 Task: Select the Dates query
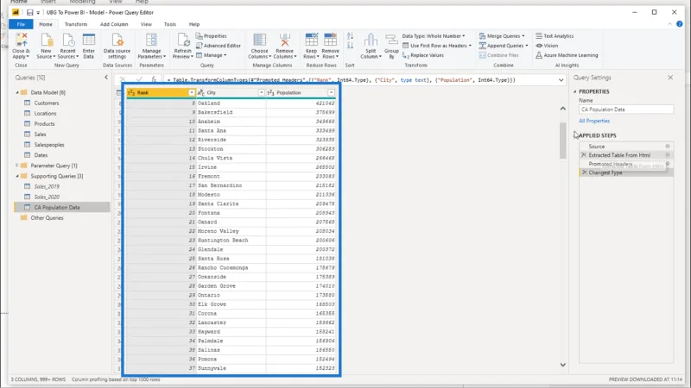tap(41, 155)
